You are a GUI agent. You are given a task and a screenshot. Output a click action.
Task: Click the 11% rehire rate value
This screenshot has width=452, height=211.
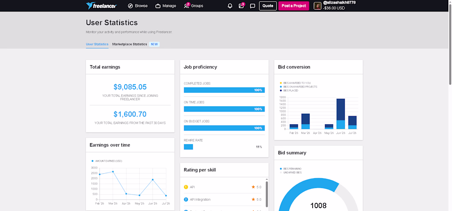click(x=259, y=147)
